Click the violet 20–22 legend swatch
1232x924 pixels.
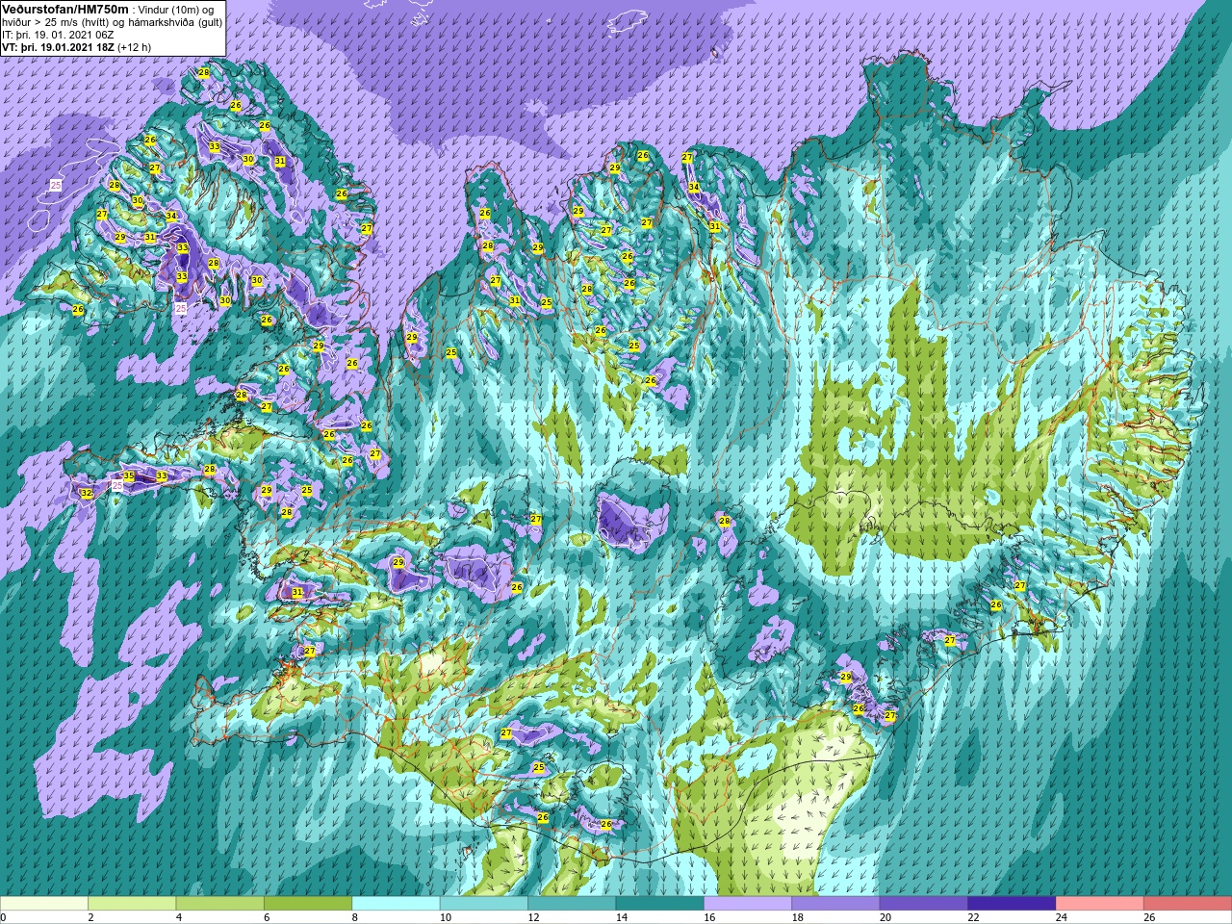[924, 904]
